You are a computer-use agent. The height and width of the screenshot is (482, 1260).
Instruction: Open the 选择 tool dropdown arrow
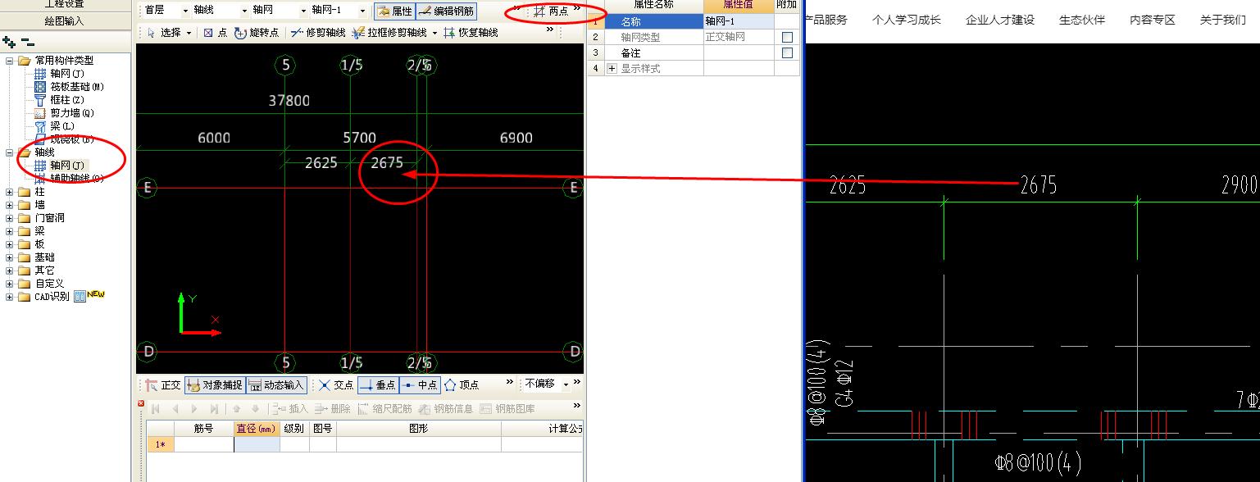pos(189,34)
